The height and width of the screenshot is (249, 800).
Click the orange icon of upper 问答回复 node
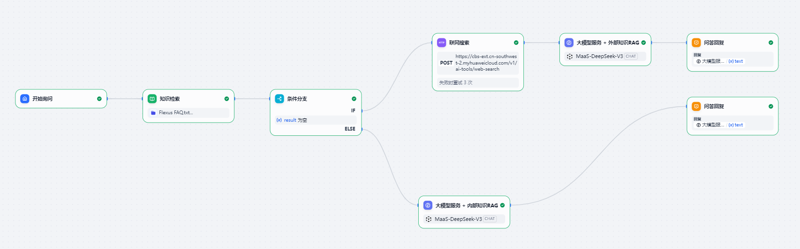click(696, 43)
